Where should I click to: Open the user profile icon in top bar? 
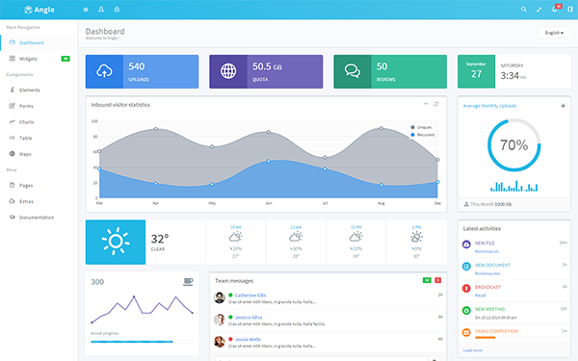click(x=101, y=10)
